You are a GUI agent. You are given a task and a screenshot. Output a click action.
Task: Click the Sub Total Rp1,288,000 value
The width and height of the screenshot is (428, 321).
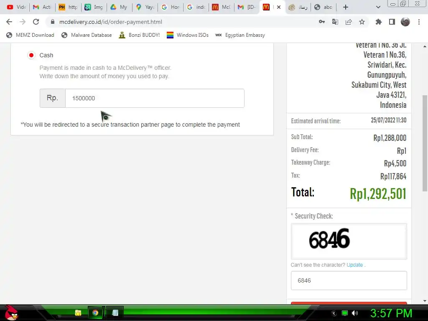[390, 138]
